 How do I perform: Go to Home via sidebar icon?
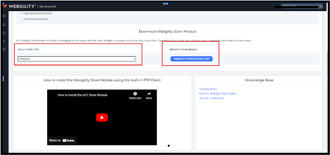click(4, 25)
